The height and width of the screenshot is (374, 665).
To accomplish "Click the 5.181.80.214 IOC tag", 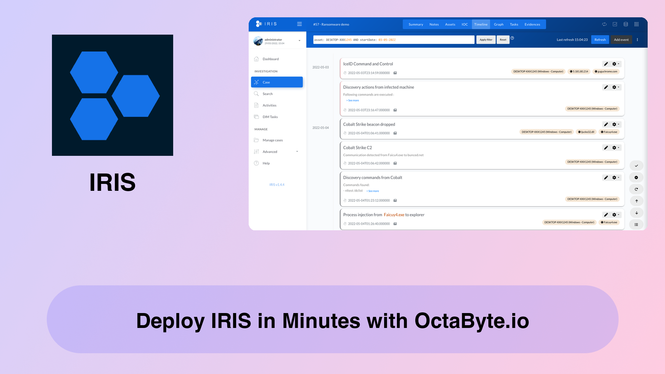I will coord(579,72).
